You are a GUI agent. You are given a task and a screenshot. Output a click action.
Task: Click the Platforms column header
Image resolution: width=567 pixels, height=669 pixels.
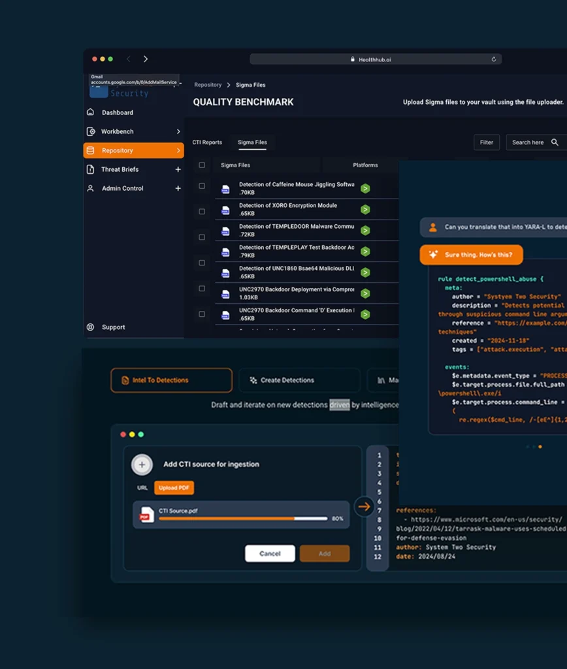[365, 165]
